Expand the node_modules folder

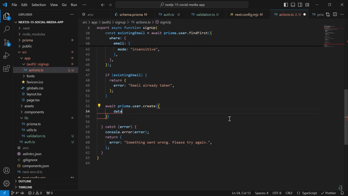[x=34, y=34]
